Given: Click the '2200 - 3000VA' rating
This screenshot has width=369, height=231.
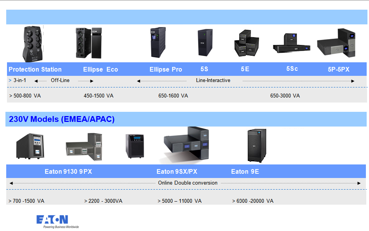Looking at the screenshot, I should (x=105, y=201).
